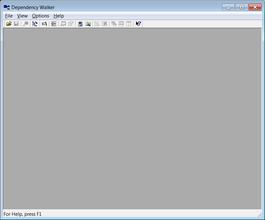Click the module Properties toolbar icon
This screenshot has height=220, width=265.
tap(71, 24)
